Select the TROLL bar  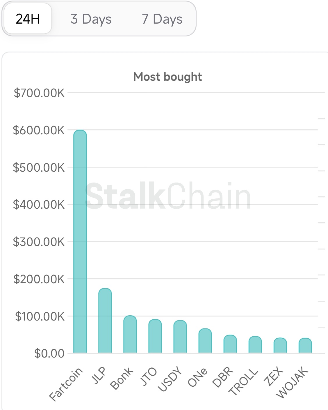pyautogui.click(x=255, y=344)
